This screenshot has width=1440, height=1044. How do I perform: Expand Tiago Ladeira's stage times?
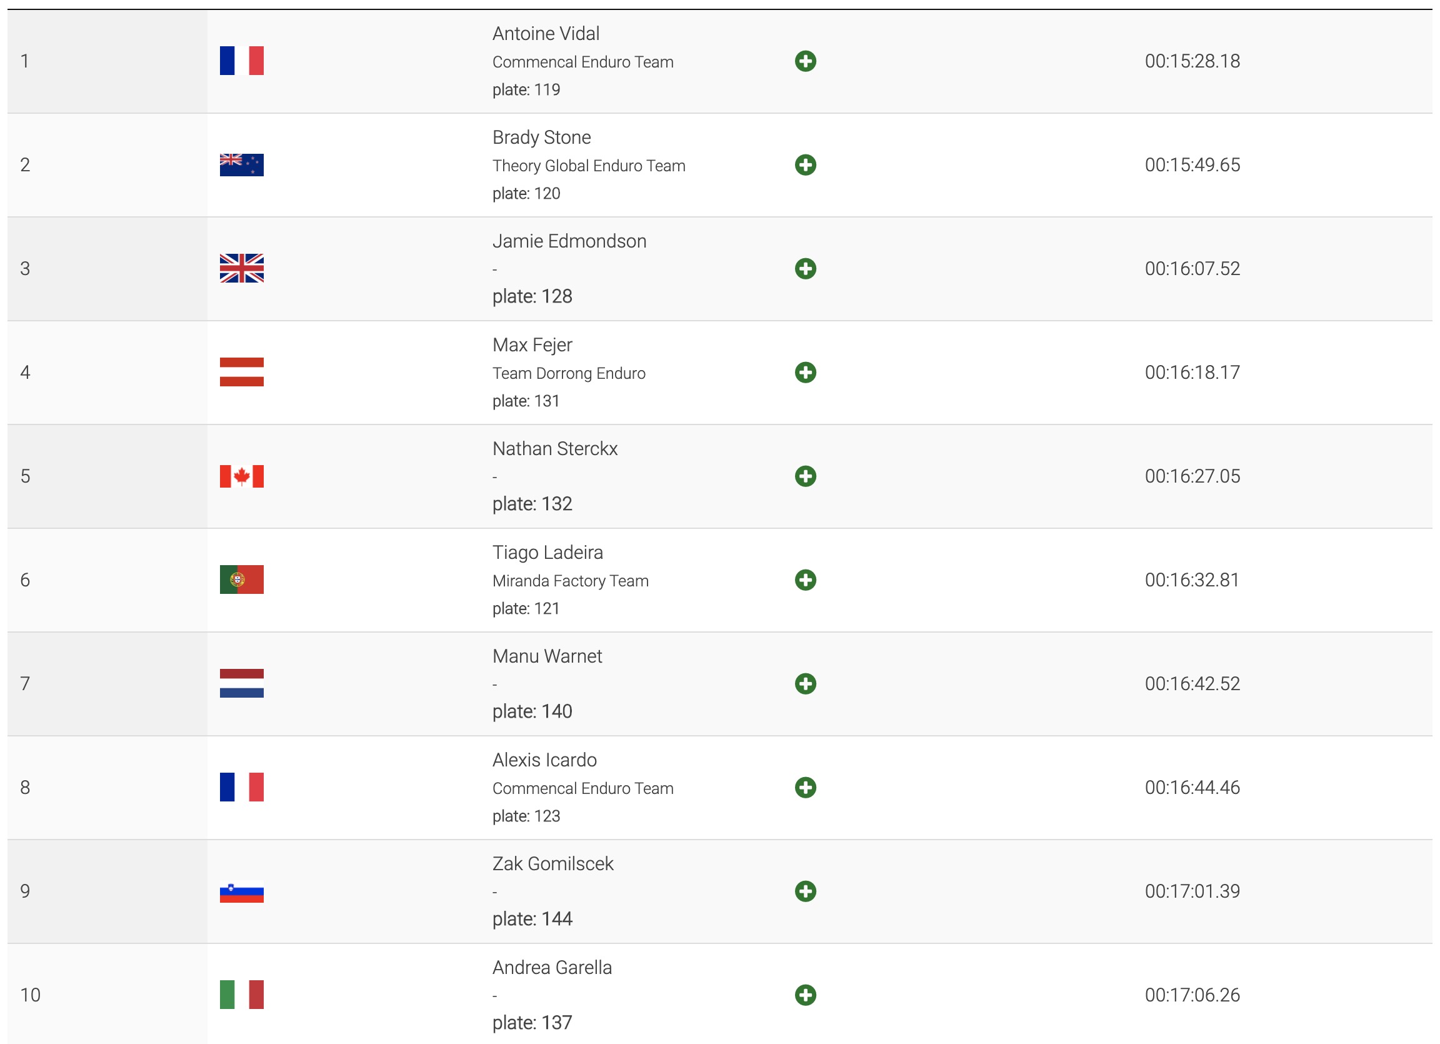[x=805, y=580]
